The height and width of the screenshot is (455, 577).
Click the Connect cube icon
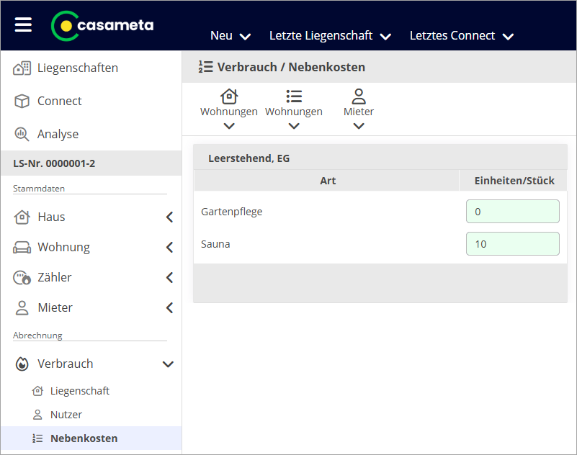[x=22, y=101]
